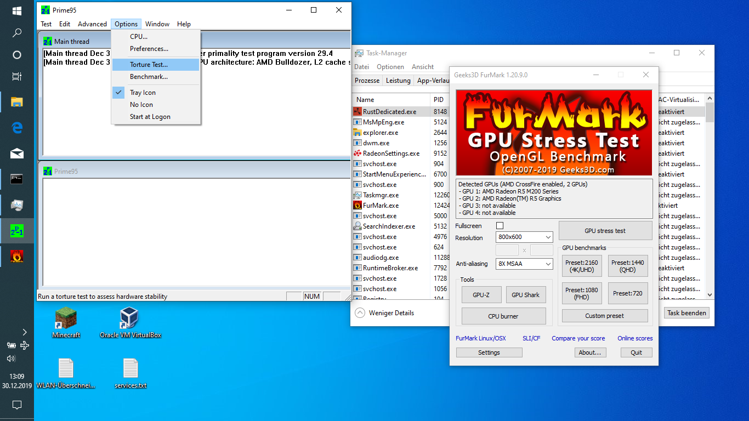Viewport: 749px width, 421px height.
Task: Open Task Manager Optionen menu
Action: [390, 67]
